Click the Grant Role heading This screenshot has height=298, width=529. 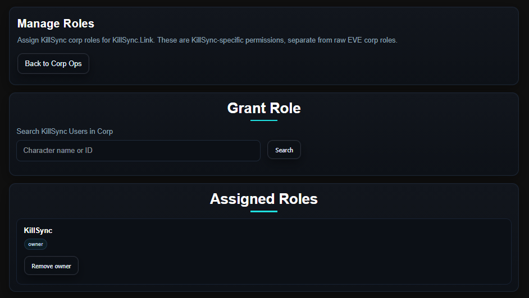(x=264, y=108)
